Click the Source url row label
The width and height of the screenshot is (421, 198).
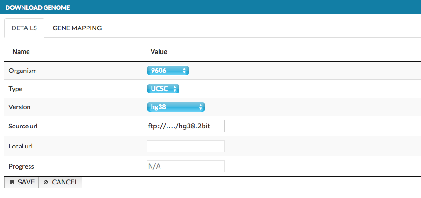(22, 126)
